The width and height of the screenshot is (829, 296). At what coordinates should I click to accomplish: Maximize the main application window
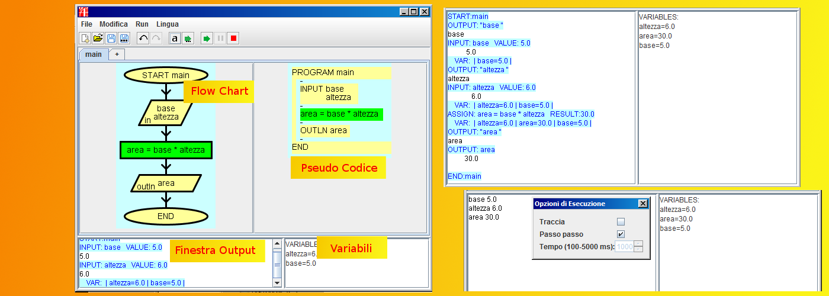click(x=413, y=11)
